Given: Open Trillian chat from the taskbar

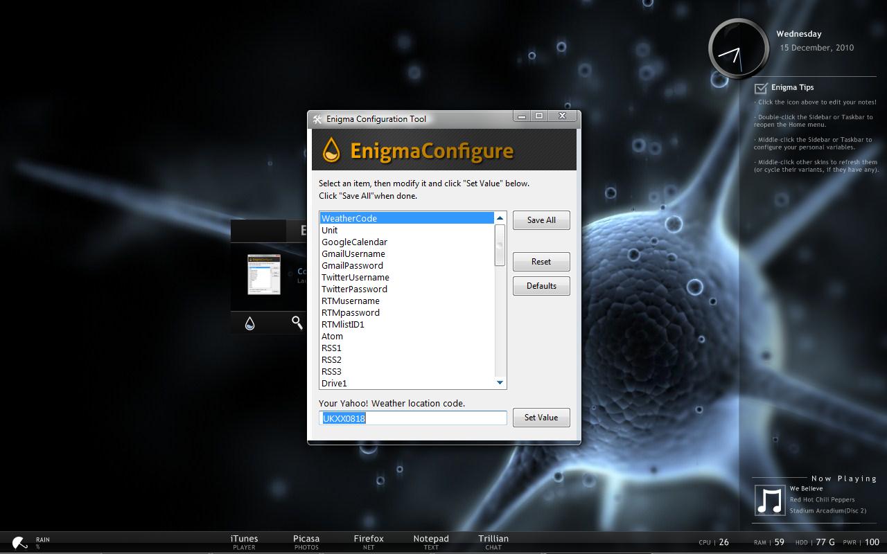Looking at the screenshot, I should tap(493, 541).
